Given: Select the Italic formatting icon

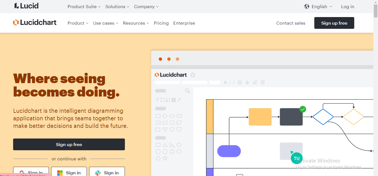Looking at the screenshot, I should [230, 82].
